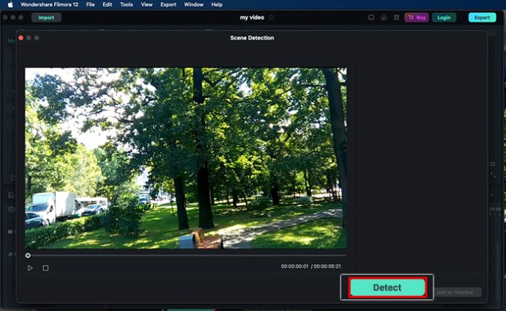Open the Edit menu
The width and height of the screenshot is (506, 311).
pos(108,4)
